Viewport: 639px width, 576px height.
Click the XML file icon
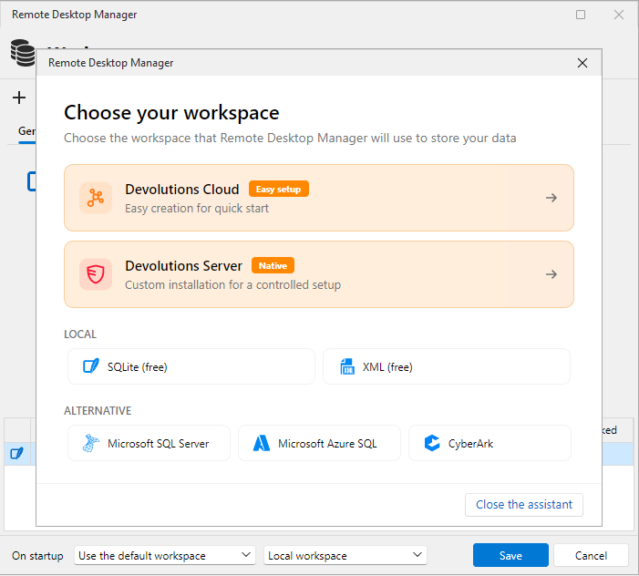click(346, 366)
